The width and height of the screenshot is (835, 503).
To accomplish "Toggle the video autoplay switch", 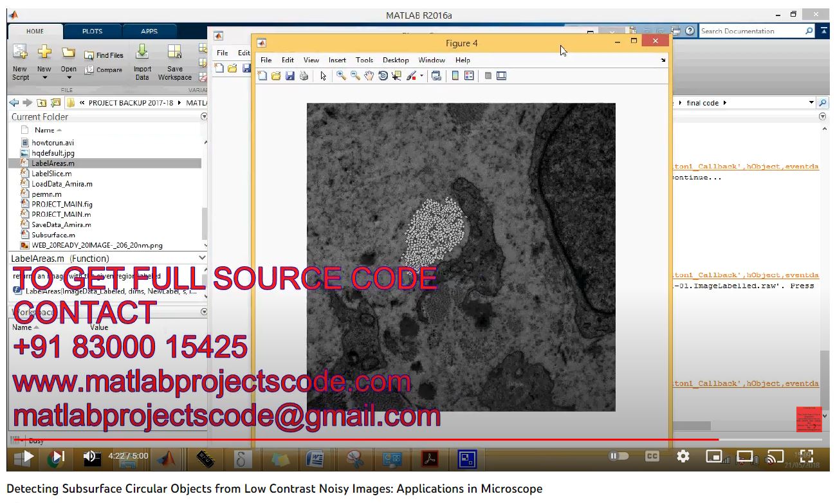I will (618, 456).
